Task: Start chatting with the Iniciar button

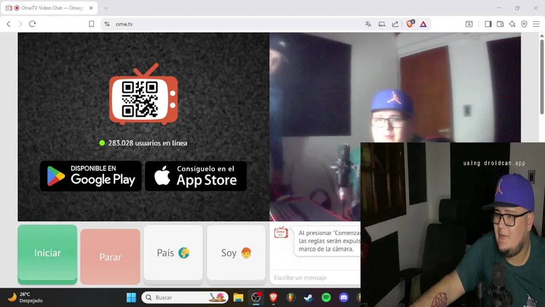Action: (47, 255)
